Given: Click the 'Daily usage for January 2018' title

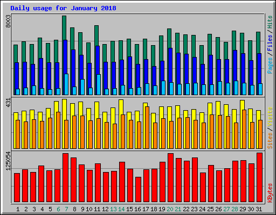Looking at the screenshot, I should click(x=63, y=8).
